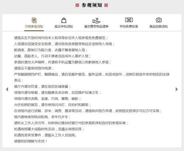Click the first rule line about 有效身份证件
This screenshot has width=184, height=151.
(61, 38)
